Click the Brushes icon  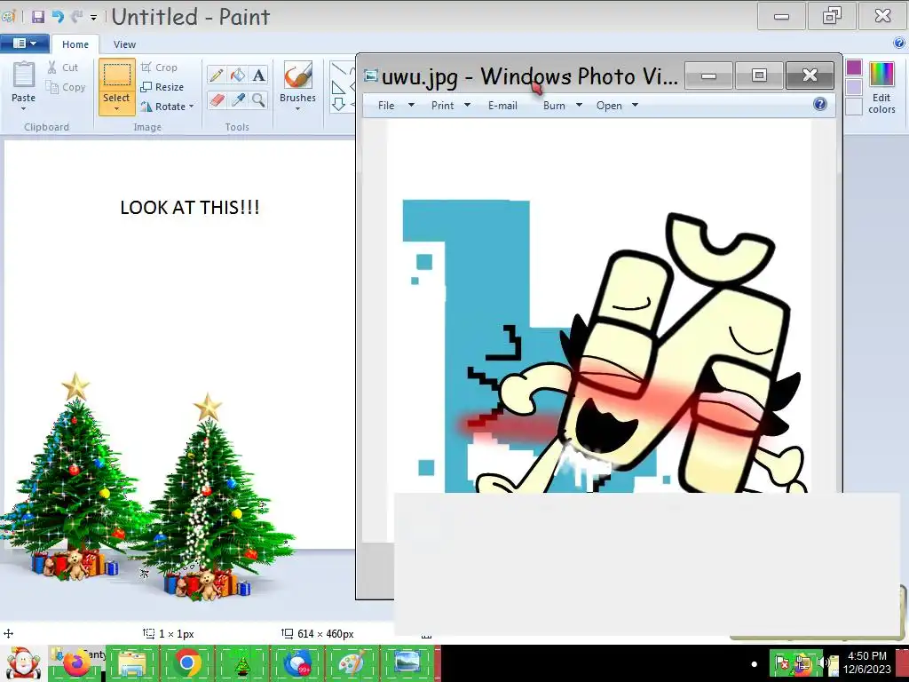[298, 76]
